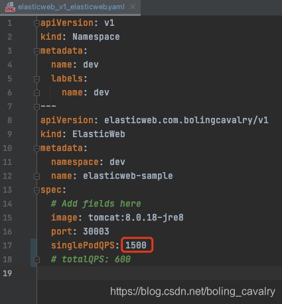Screen dimensions: 282x304
Task: Click the kind value ElasticWeb
Action: (x=99, y=134)
